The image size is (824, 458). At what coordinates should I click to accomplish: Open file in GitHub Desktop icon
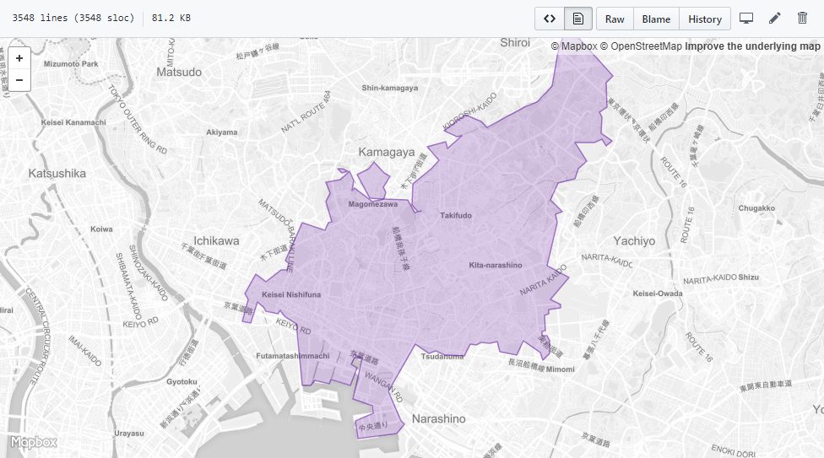[x=746, y=19]
